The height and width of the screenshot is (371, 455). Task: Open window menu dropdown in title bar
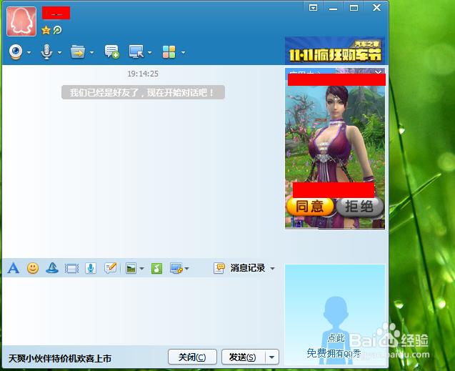coord(313,8)
